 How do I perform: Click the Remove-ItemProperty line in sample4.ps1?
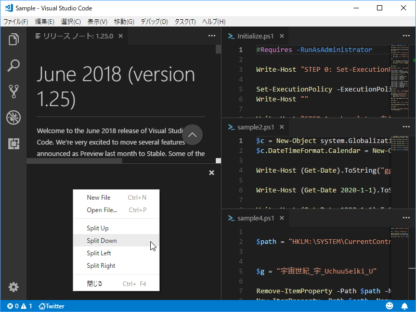click(323, 291)
